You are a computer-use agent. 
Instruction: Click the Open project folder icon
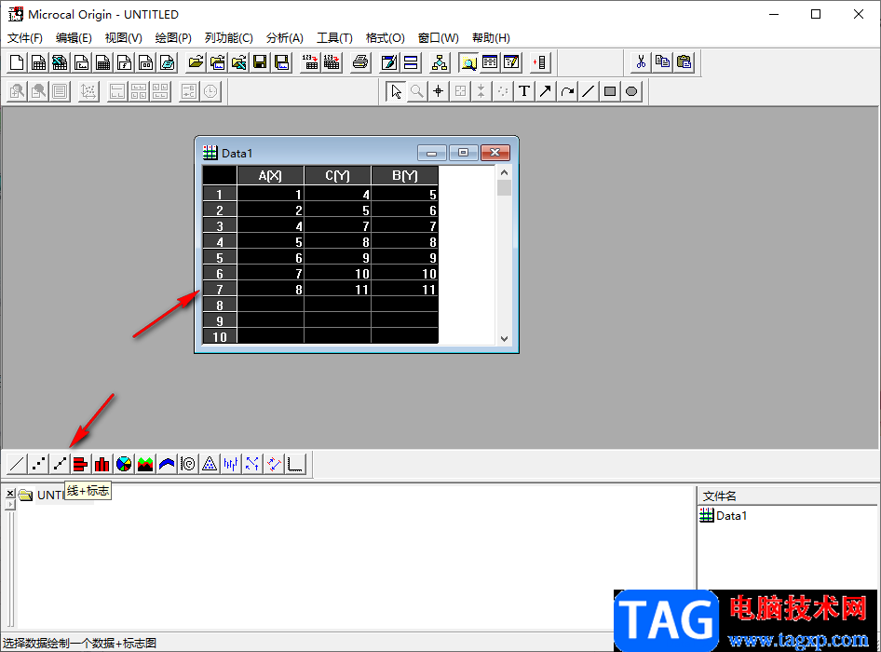tap(196, 62)
